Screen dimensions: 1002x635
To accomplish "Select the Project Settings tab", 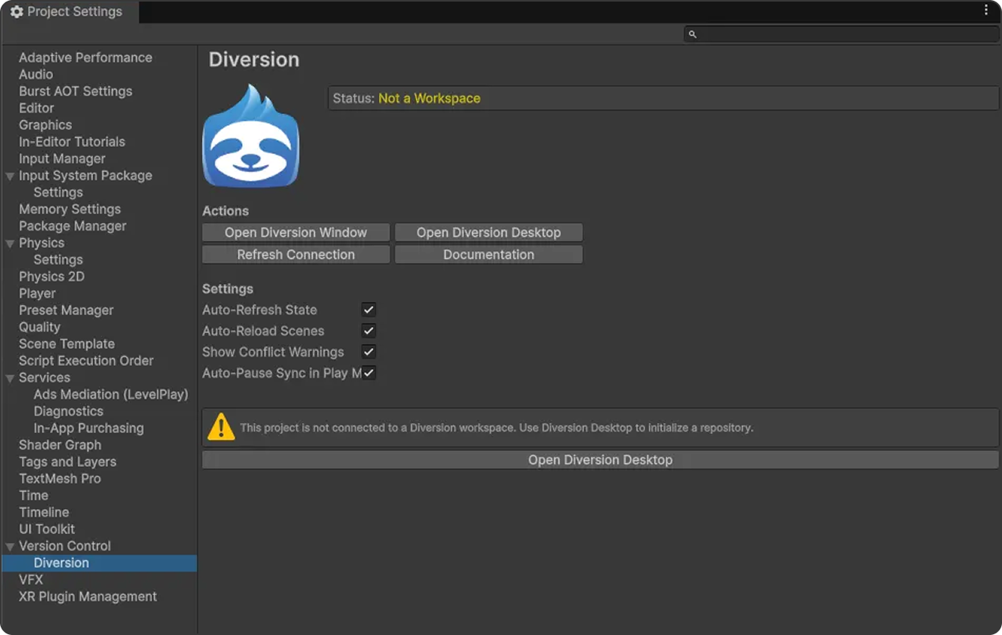I will [x=69, y=12].
